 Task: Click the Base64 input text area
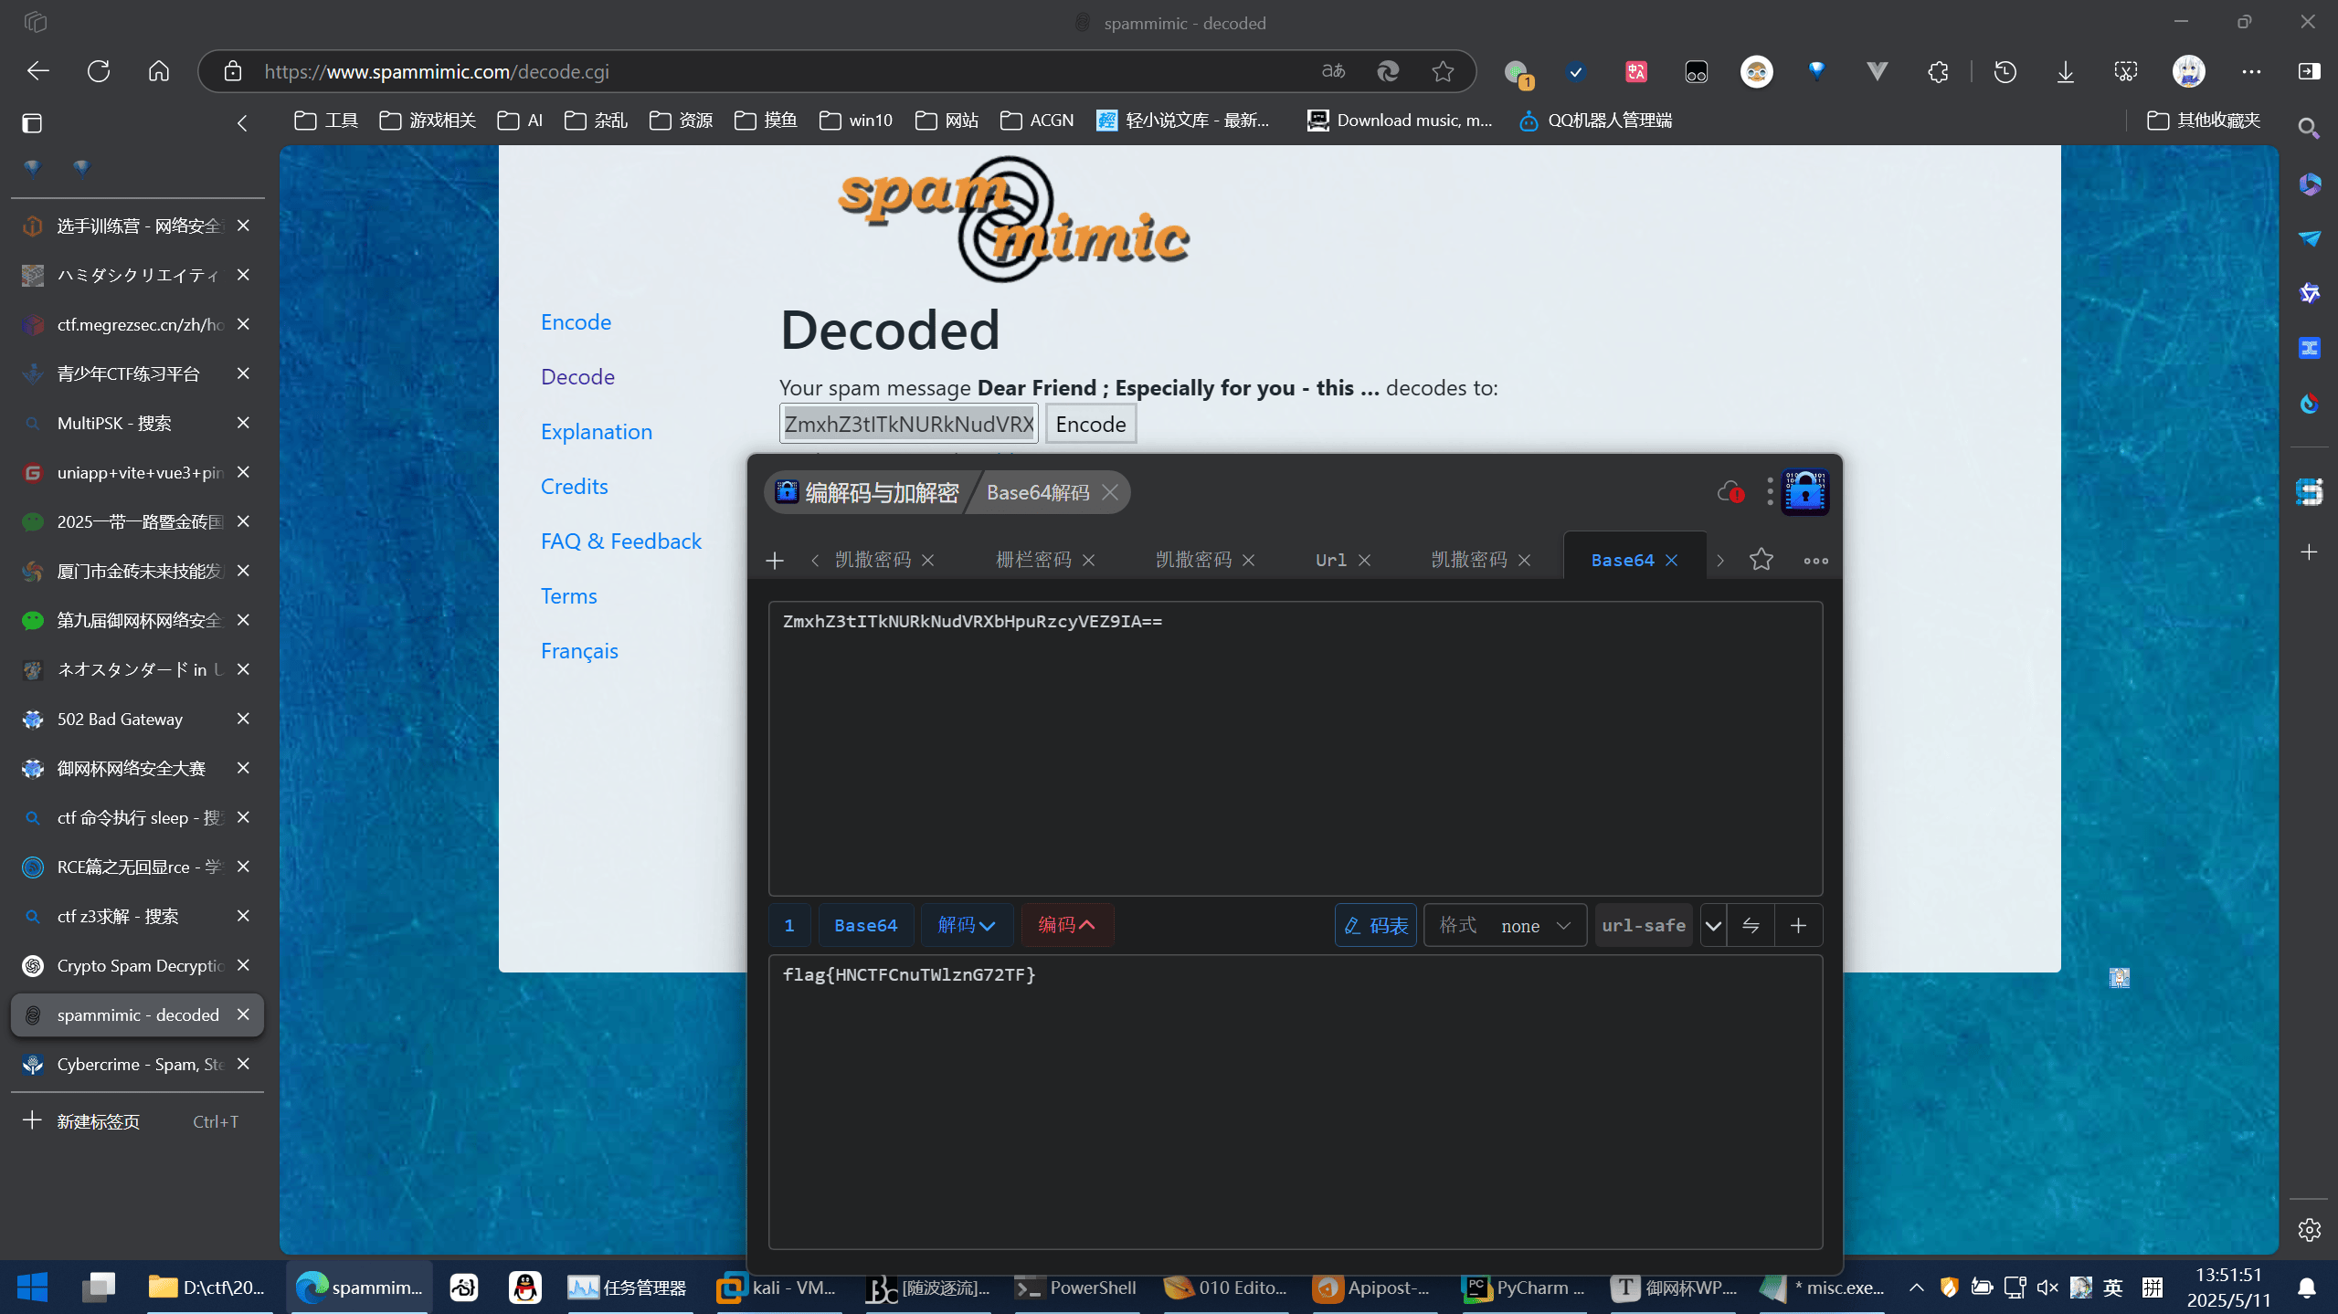click(x=1295, y=749)
